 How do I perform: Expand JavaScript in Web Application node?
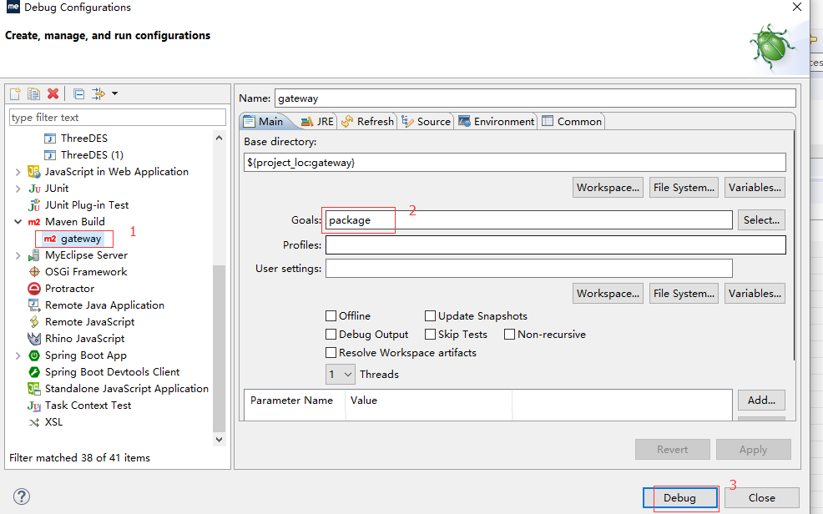[18, 172]
